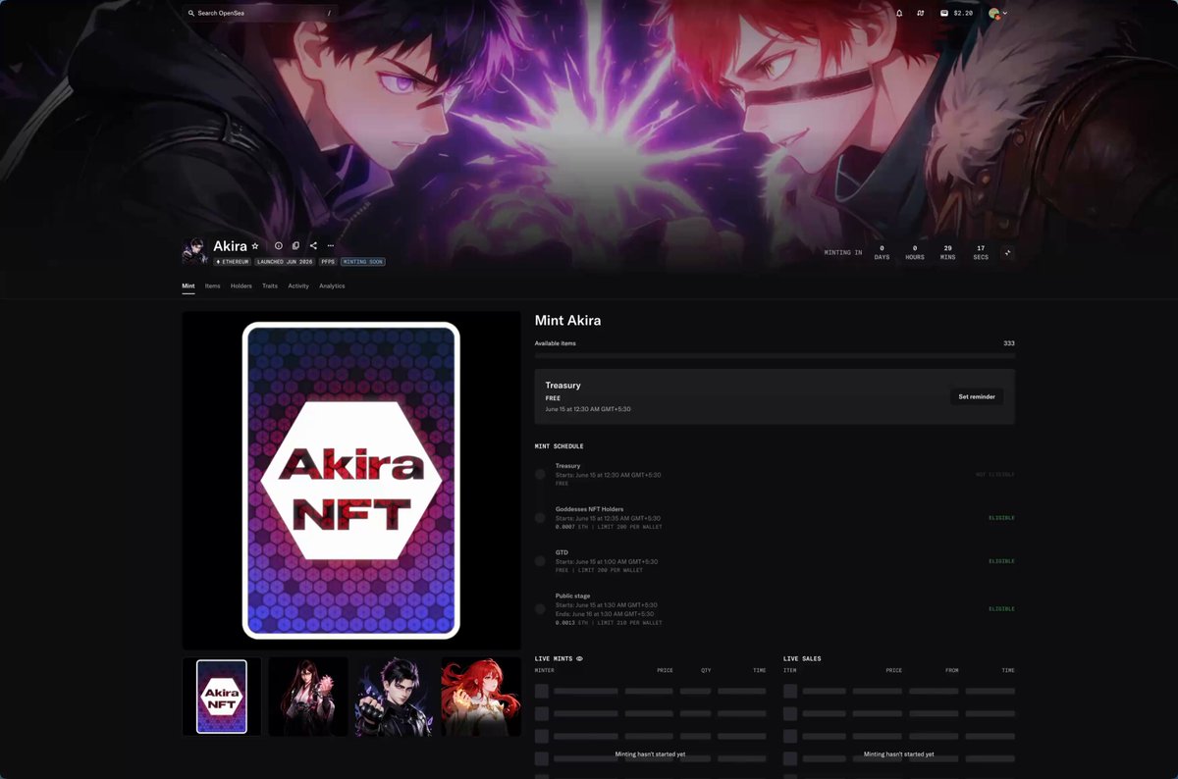Image resolution: width=1178 pixels, height=779 pixels.
Task: Click the QTY column header
Action: [706, 670]
